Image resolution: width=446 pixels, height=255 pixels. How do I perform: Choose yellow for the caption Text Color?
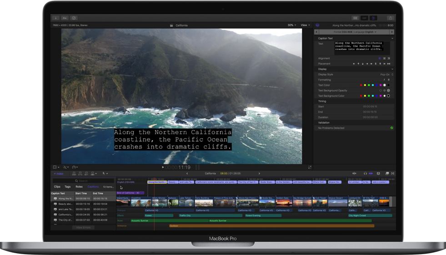[x=365, y=85]
